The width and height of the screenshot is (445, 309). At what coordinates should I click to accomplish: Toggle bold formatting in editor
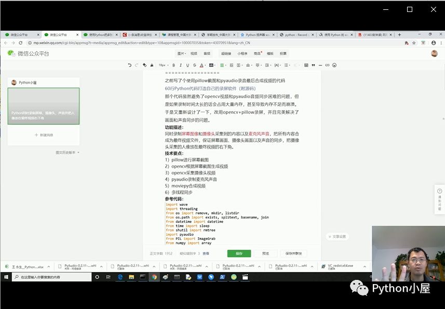(173, 65)
